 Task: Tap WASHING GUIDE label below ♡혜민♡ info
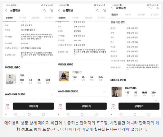68,91
